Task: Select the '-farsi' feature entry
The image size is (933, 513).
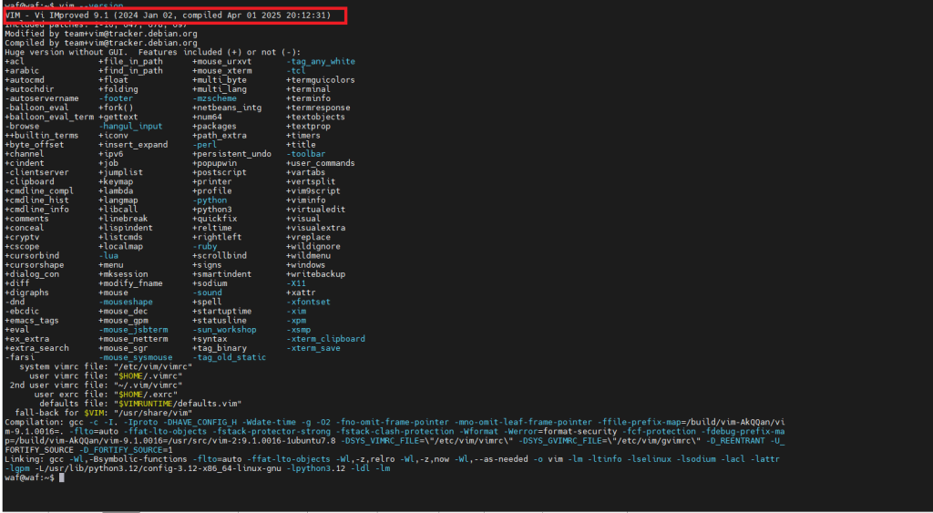Action: click(x=20, y=357)
